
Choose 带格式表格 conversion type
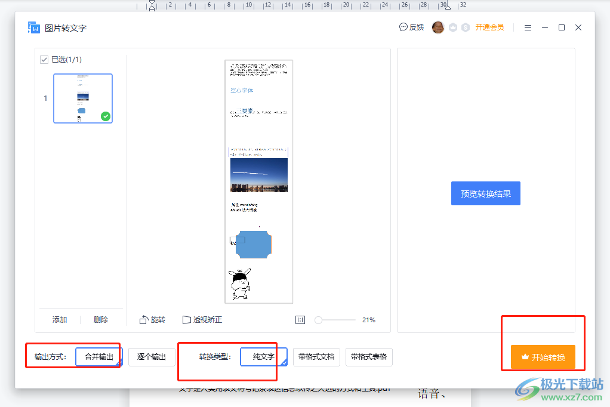click(369, 357)
